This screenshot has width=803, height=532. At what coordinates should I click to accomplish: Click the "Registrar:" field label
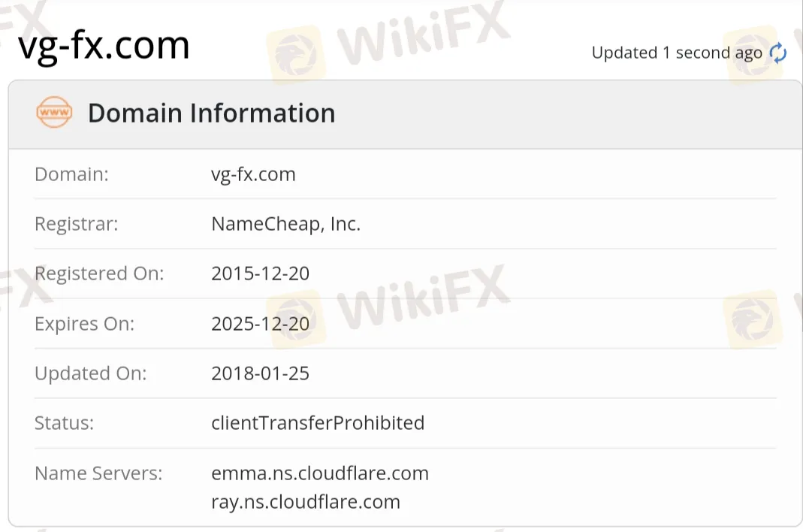tap(76, 224)
